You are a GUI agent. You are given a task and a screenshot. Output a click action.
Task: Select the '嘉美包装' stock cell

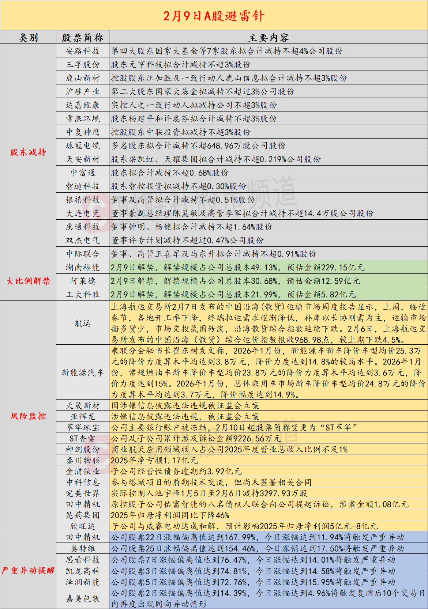coord(83,598)
